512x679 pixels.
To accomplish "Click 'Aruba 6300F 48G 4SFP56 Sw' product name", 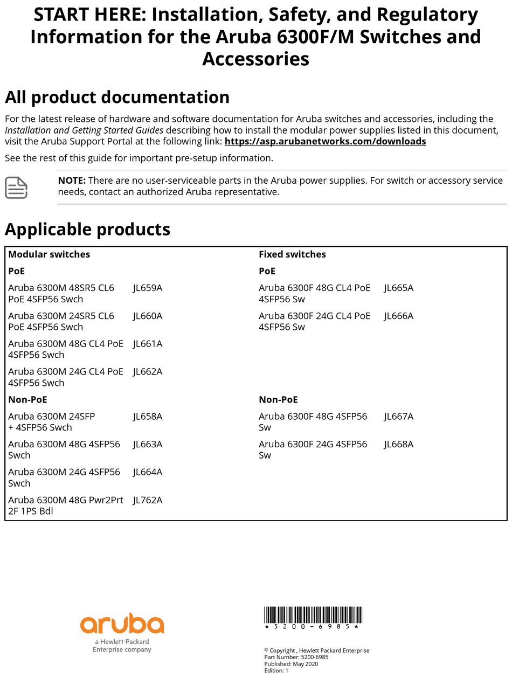I will coord(313,421).
